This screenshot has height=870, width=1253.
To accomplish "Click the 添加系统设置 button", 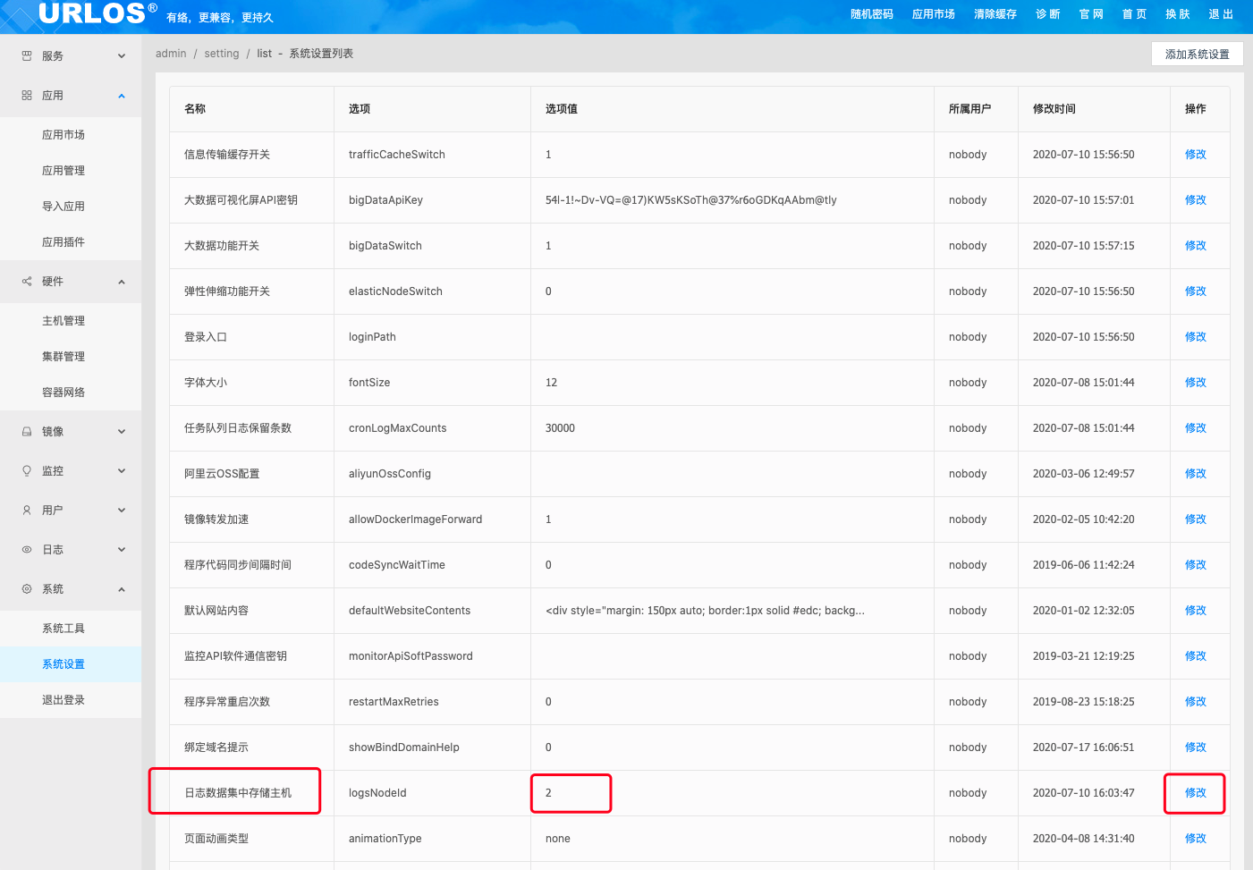I will pyautogui.click(x=1197, y=55).
